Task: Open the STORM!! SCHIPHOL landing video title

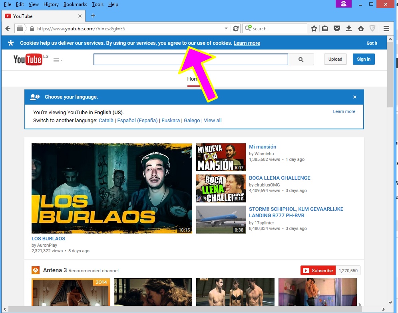Action: pyautogui.click(x=296, y=212)
